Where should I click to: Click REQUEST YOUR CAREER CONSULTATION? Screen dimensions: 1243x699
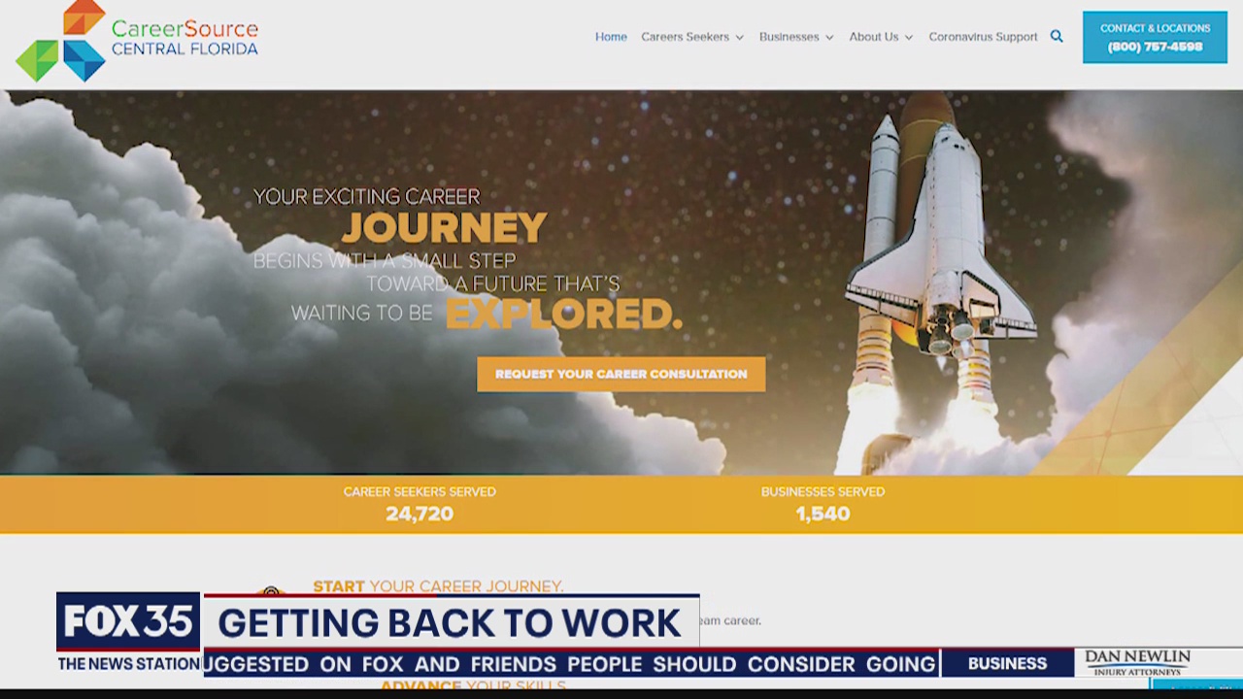(x=621, y=374)
